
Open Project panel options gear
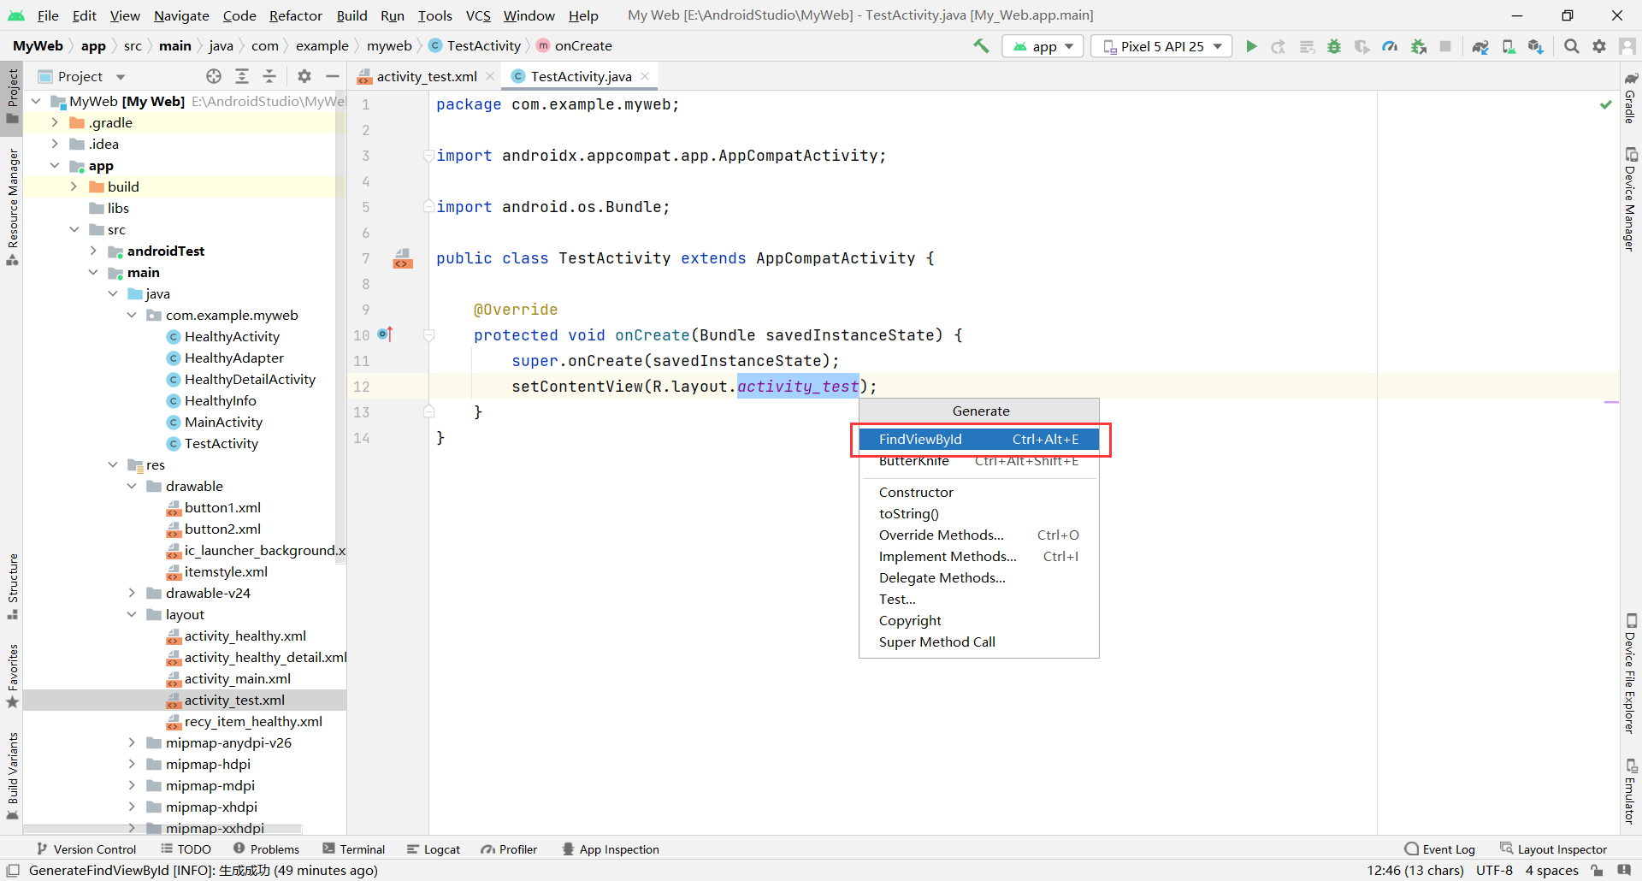(x=304, y=76)
